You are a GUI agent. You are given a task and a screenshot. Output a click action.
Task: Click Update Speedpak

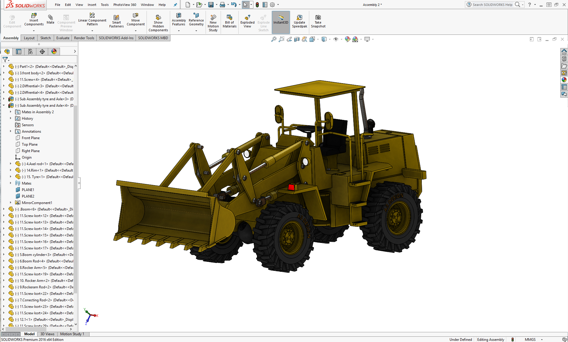300,21
